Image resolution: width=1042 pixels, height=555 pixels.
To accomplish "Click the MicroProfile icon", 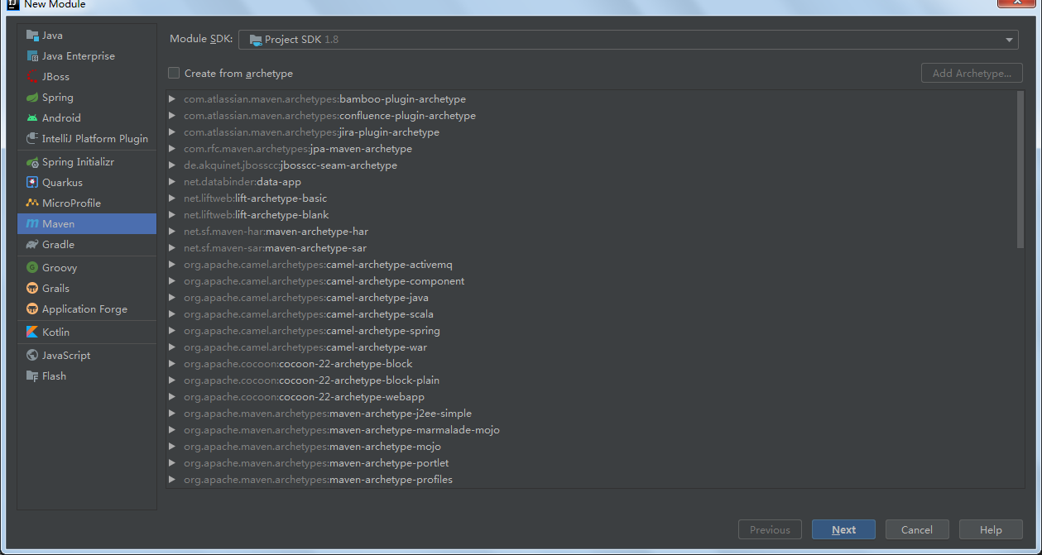I will point(32,203).
